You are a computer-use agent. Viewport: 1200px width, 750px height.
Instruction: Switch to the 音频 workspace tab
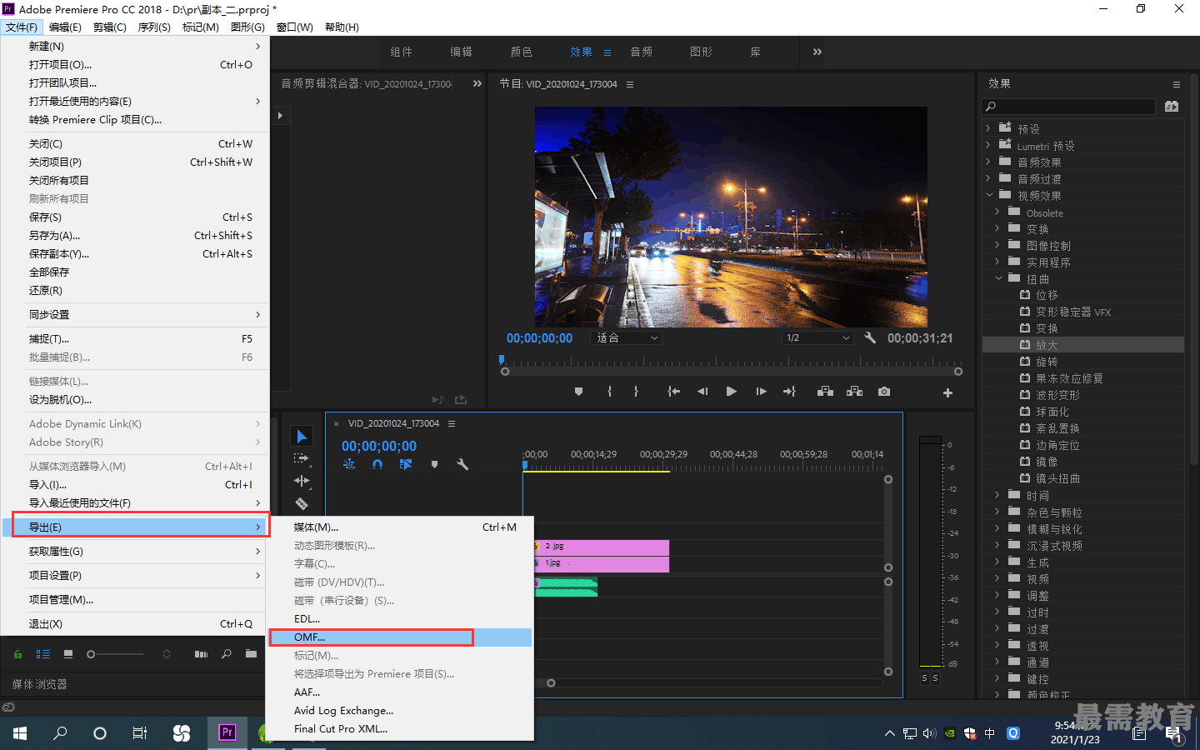point(641,52)
